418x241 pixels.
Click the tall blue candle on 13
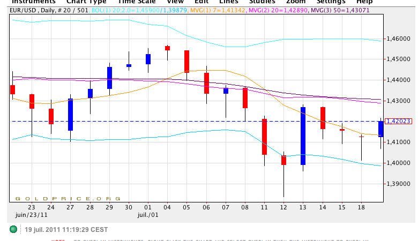[303, 136]
